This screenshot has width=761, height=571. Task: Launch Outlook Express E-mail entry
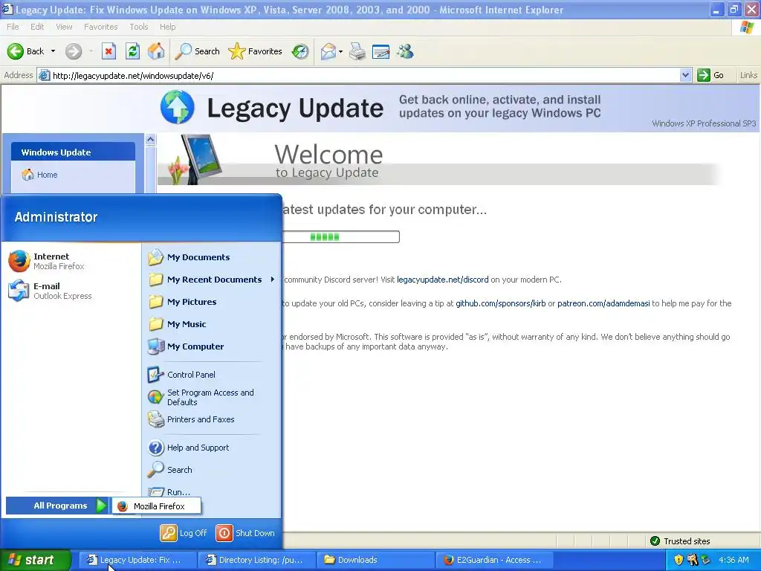pyautogui.click(x=71, y=291)
